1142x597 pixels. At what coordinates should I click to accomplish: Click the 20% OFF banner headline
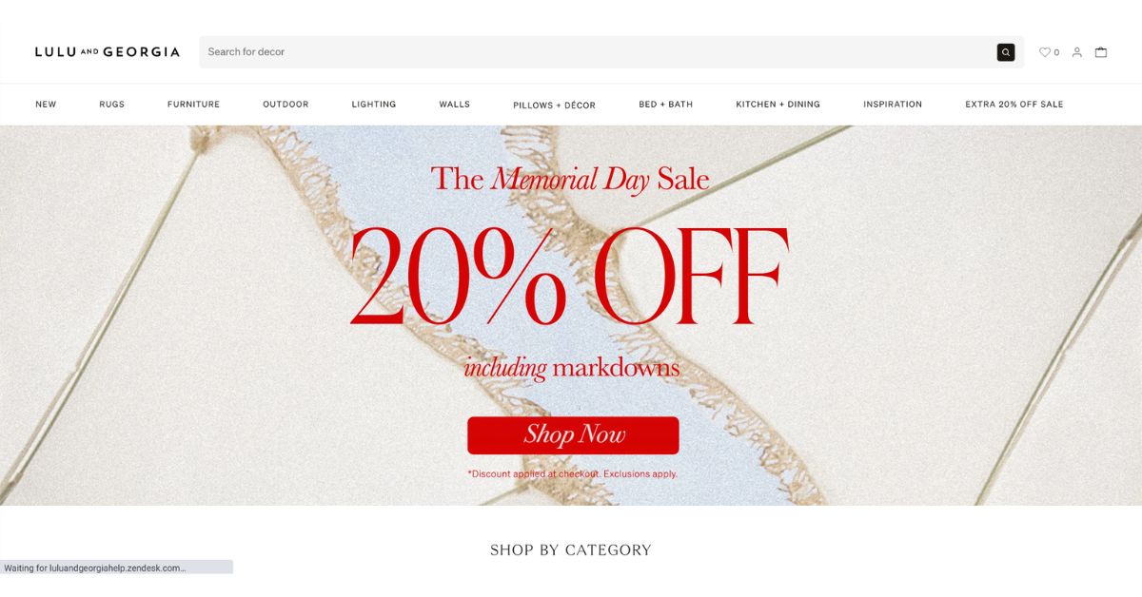[569, 276]
